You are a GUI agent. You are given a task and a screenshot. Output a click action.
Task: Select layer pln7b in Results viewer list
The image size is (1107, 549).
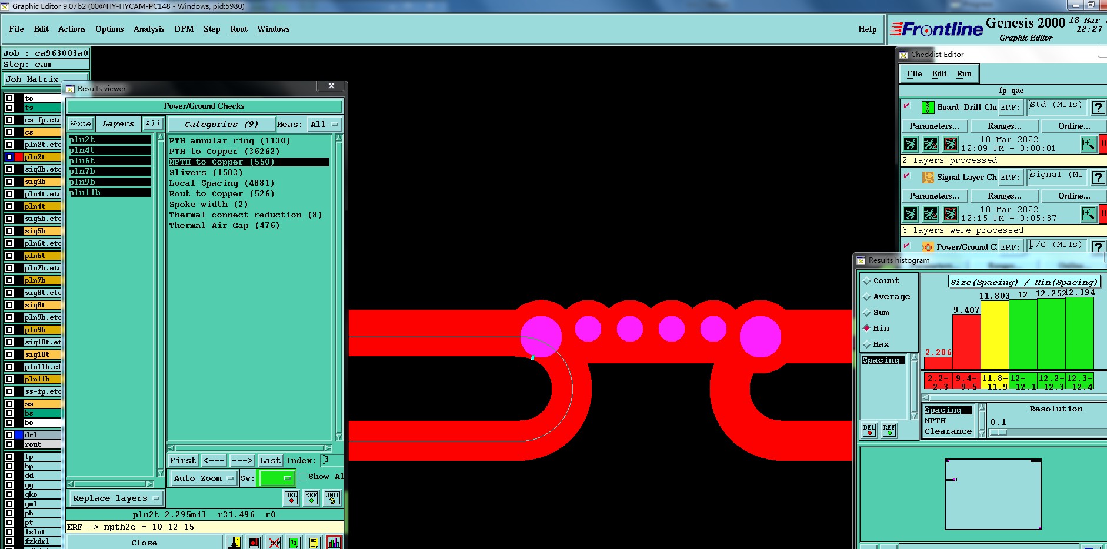click(x=109, y=172)
